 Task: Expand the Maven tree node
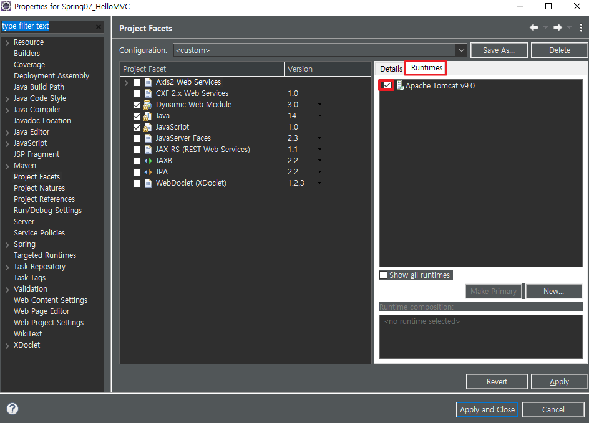7,166
